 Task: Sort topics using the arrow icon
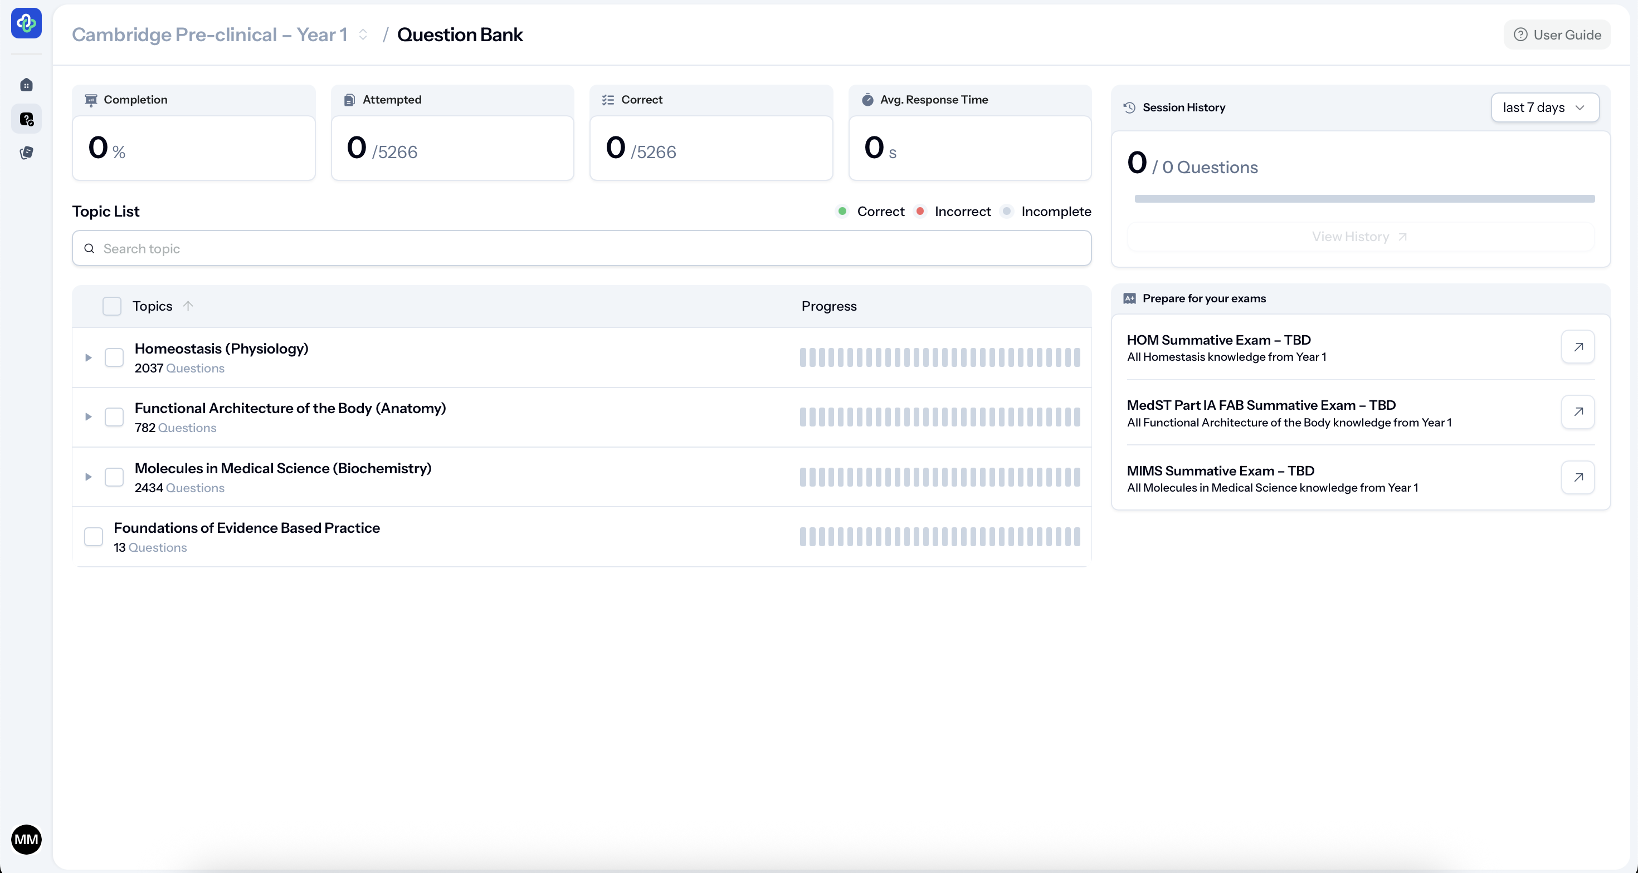pyautogui.click(x=188, y=306)
